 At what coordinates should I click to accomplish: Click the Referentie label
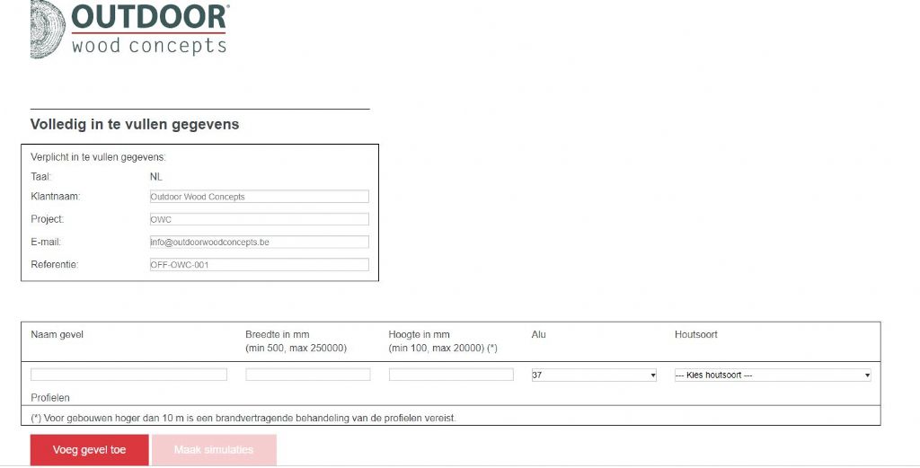[x=54, y=265]
